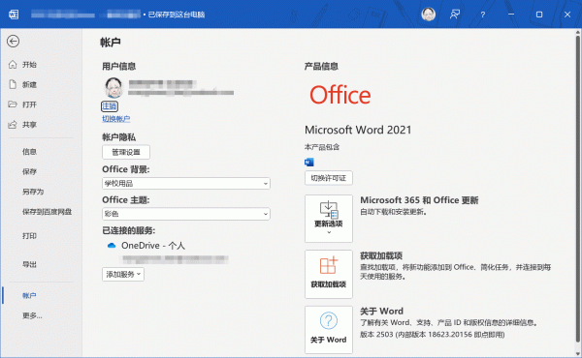Click the help question mark icon
Viewport: 582px width, 358px height.
482,15
